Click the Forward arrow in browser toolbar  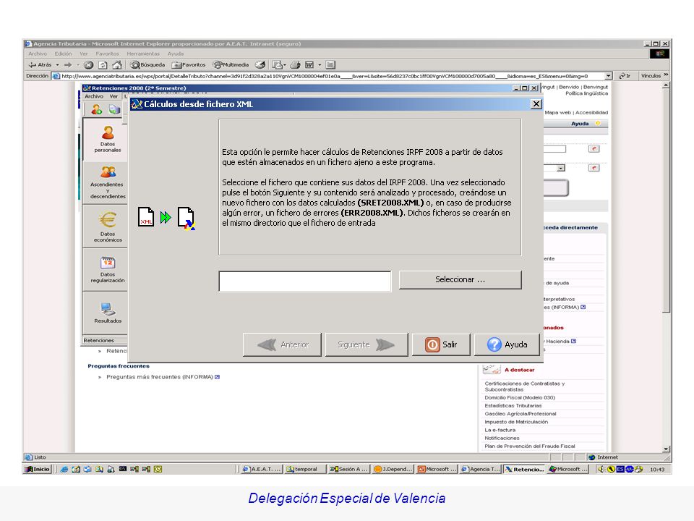pyautogui.click(x=68, y=65)
